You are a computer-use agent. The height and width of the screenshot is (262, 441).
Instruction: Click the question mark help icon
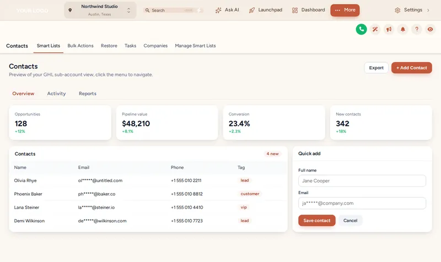[417, 29]
